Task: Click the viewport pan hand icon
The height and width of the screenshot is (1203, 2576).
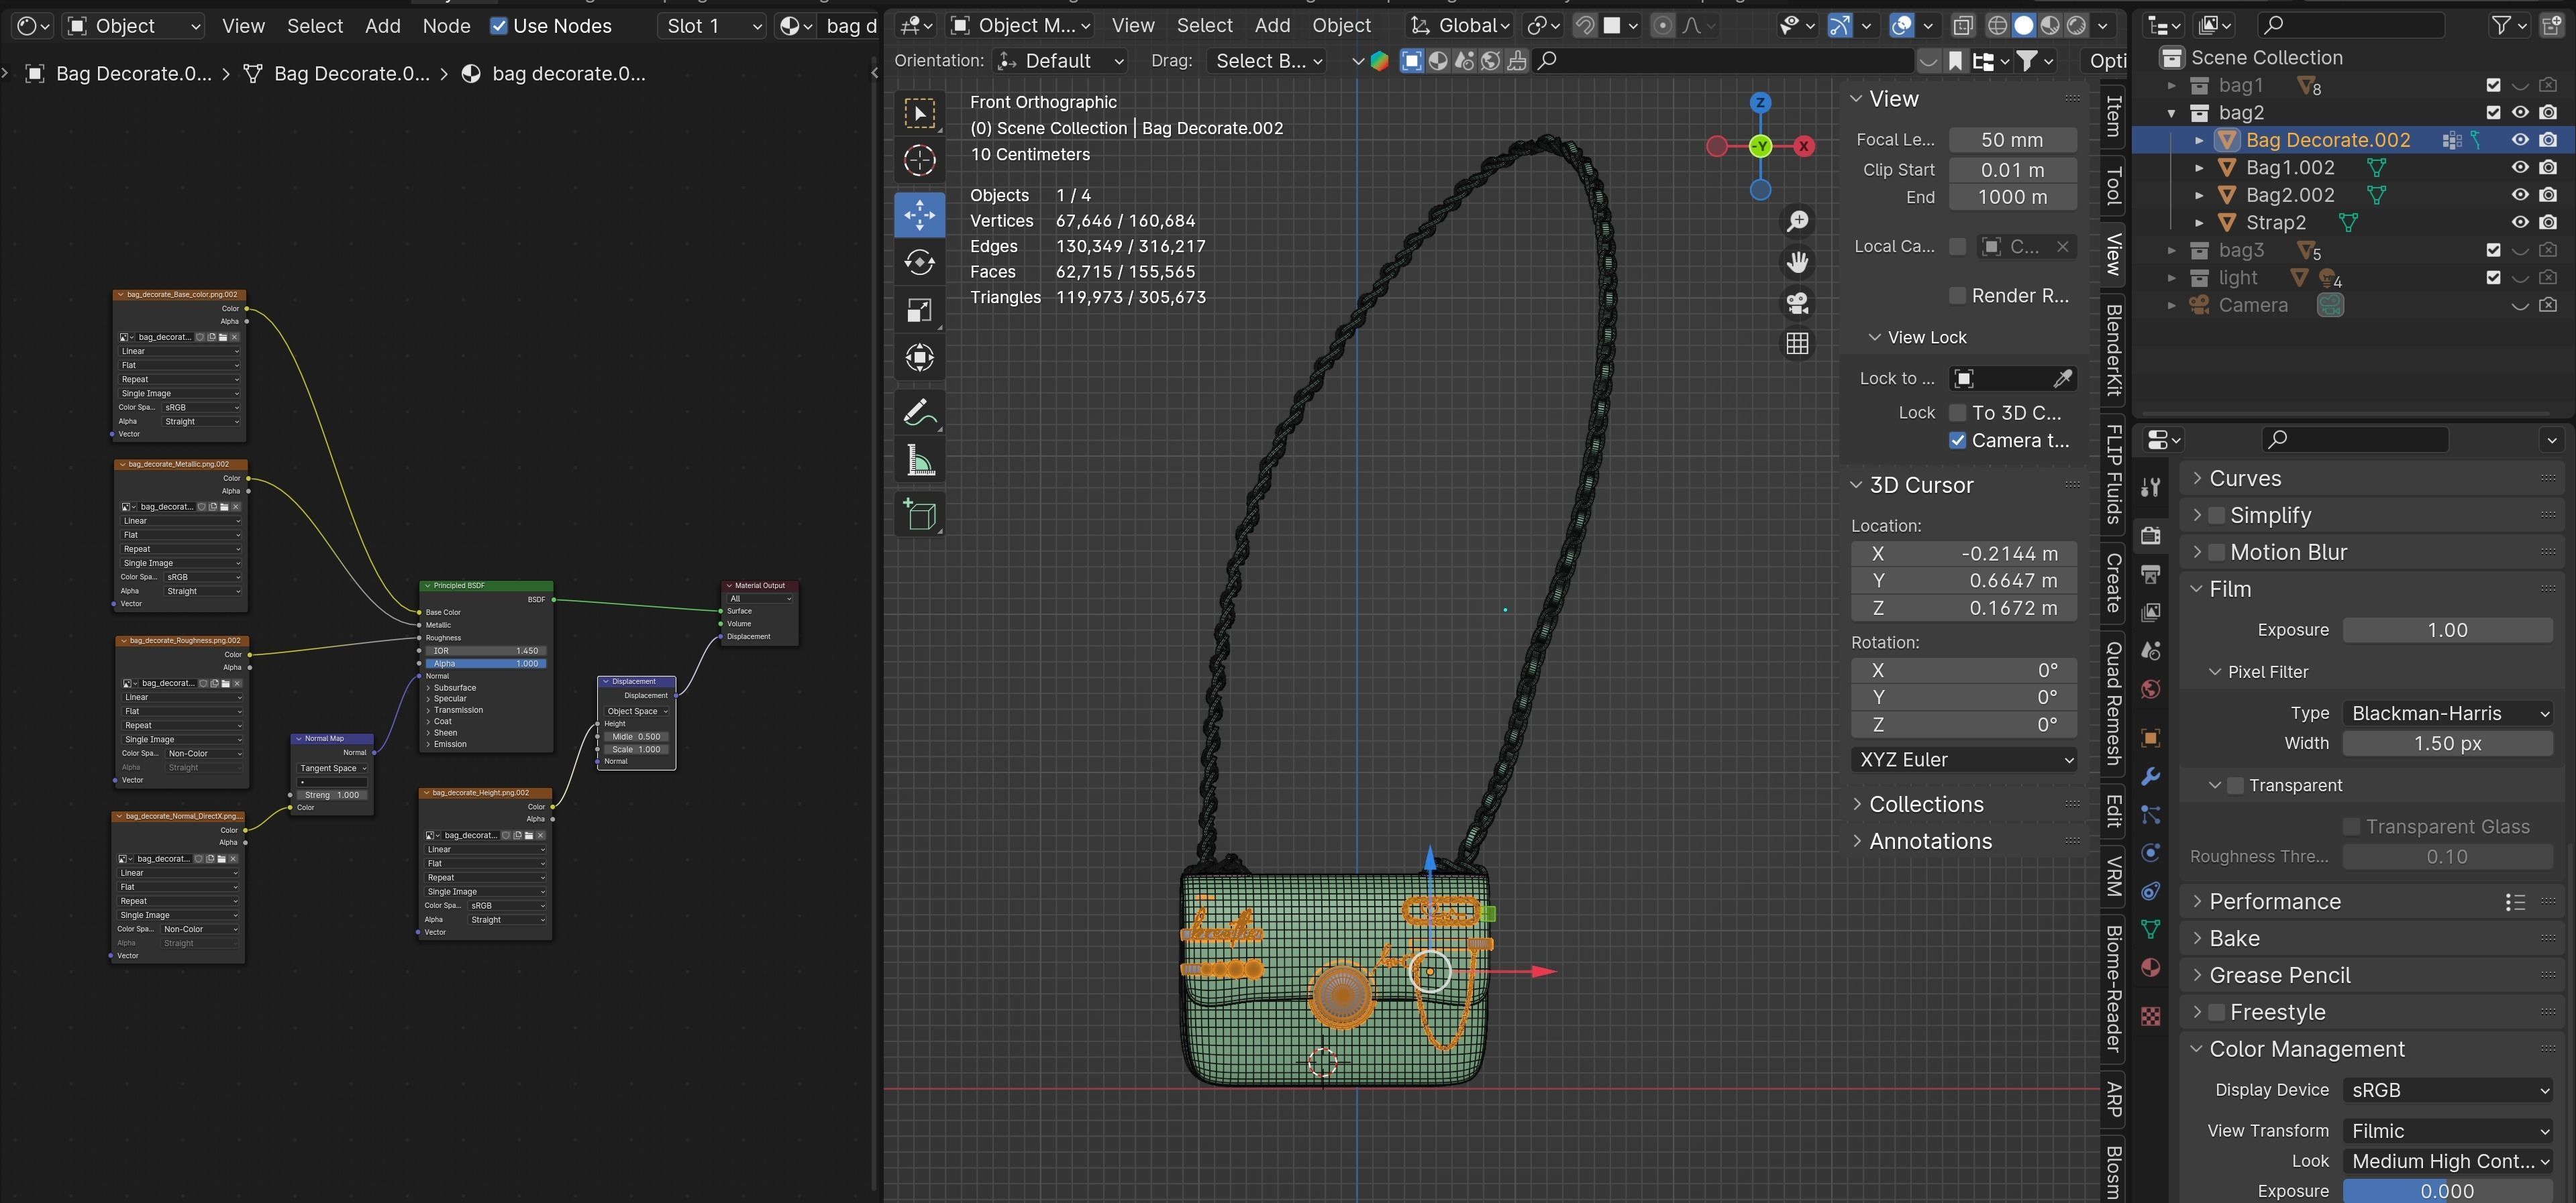Action: (1797, 262)
